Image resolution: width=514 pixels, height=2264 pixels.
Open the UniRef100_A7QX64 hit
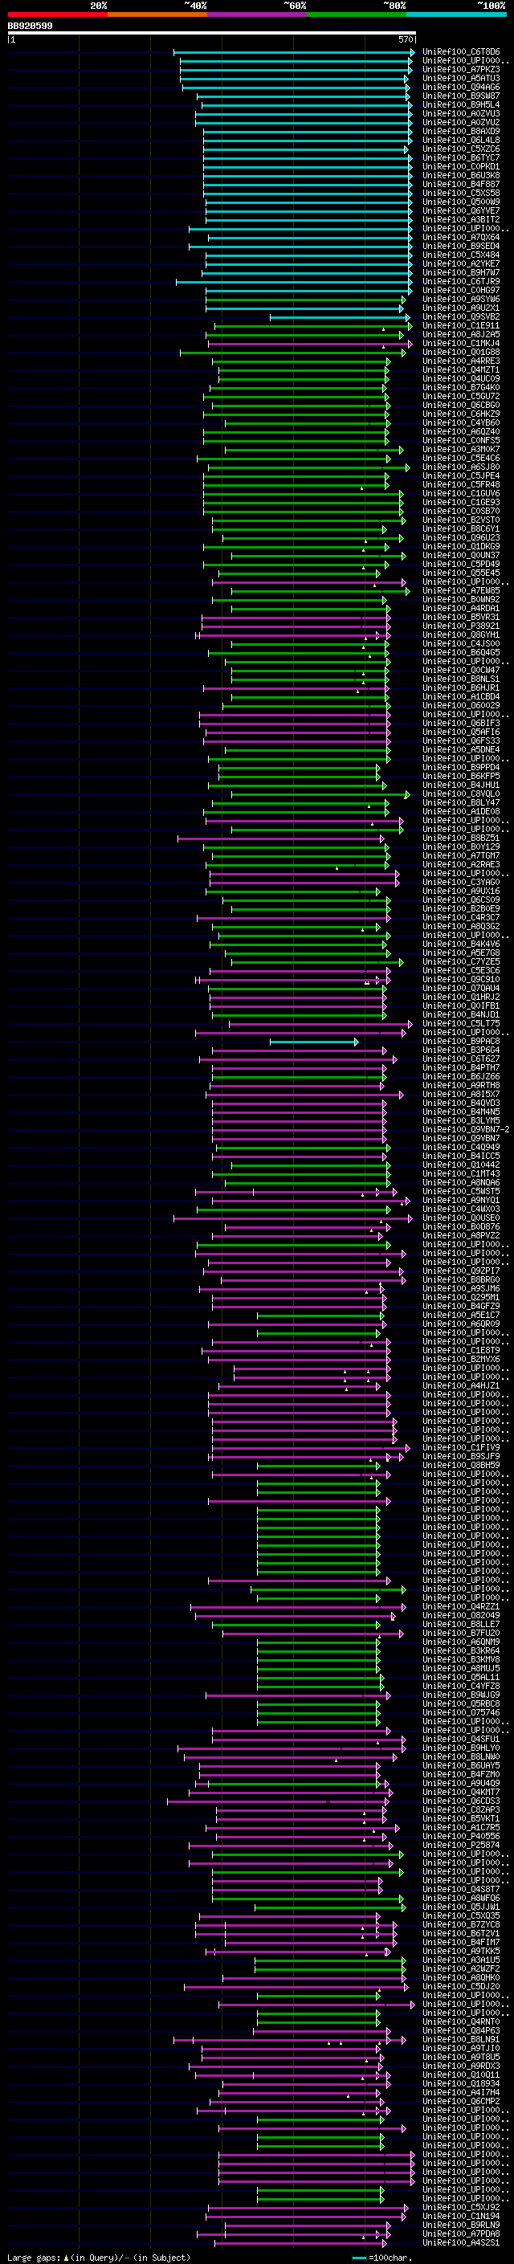pos(460,237)
